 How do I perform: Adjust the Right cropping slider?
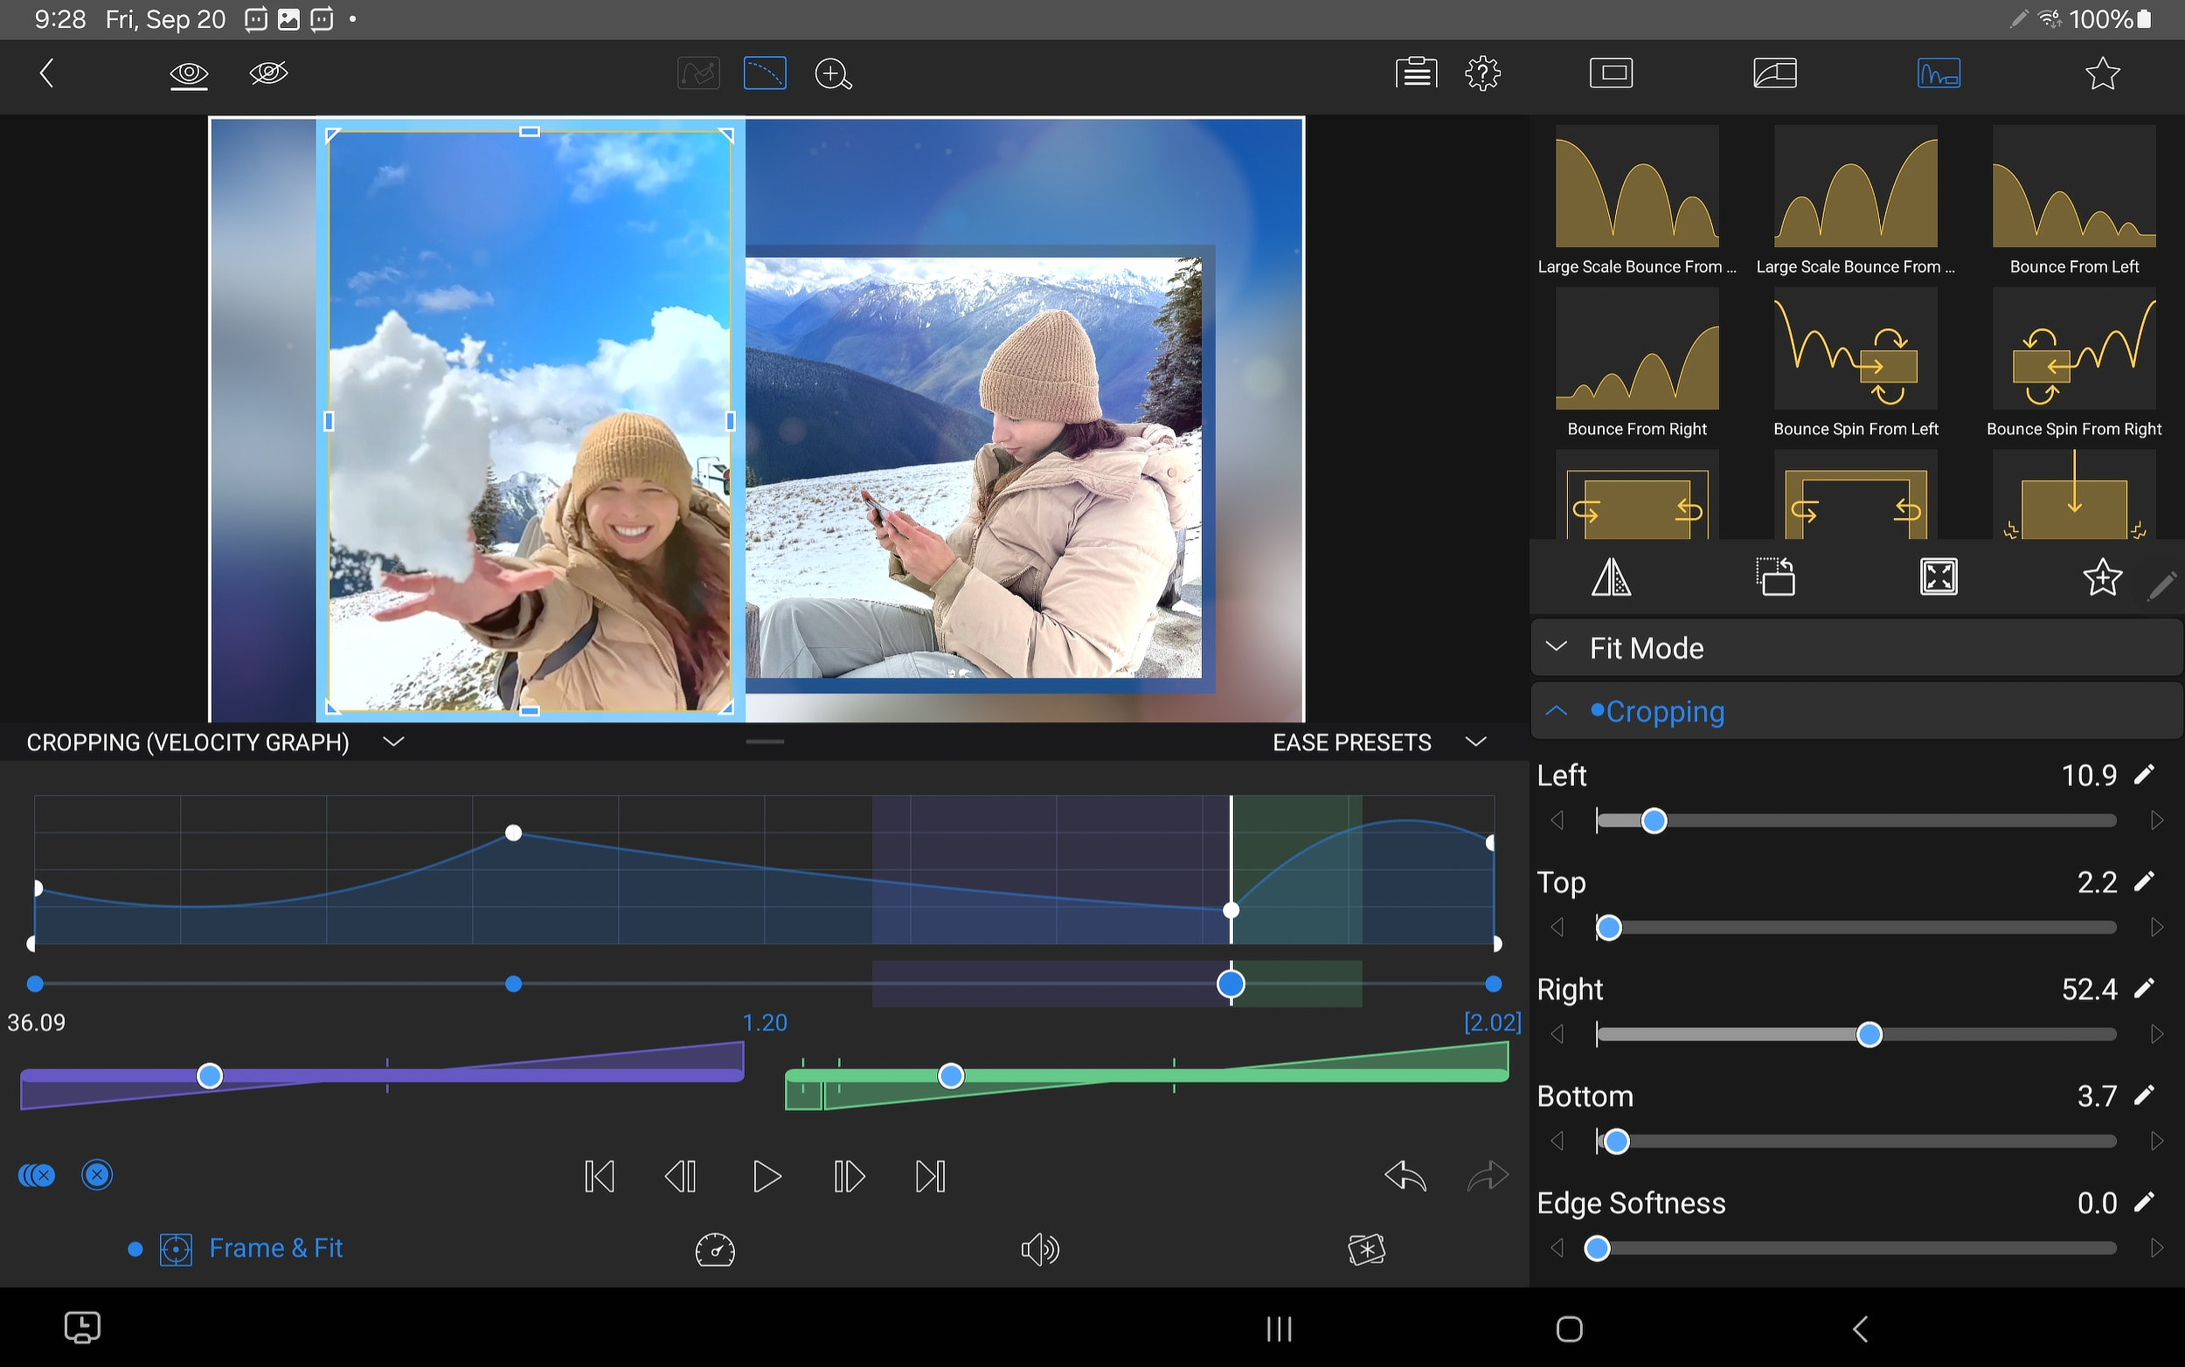tap(1869, 1033)
